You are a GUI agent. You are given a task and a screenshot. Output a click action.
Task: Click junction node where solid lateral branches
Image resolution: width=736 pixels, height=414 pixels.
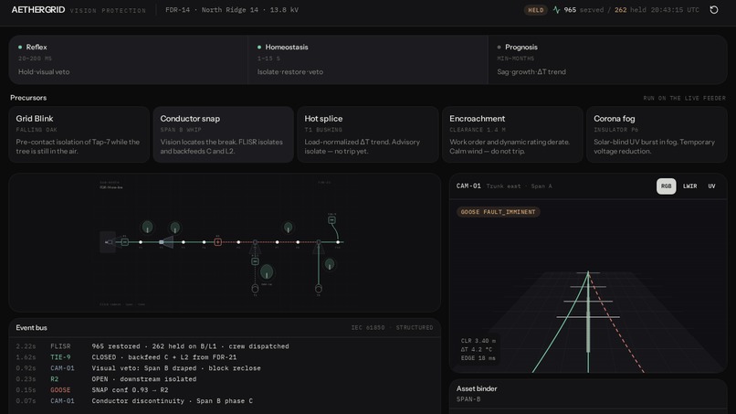(x=319, y=242)
